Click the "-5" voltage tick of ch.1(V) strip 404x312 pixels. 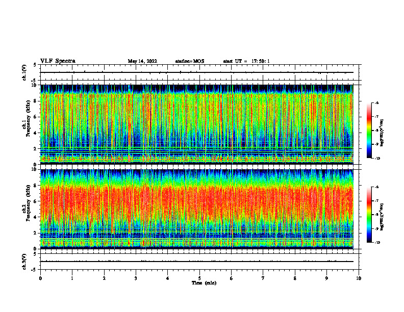click(34, 81)
